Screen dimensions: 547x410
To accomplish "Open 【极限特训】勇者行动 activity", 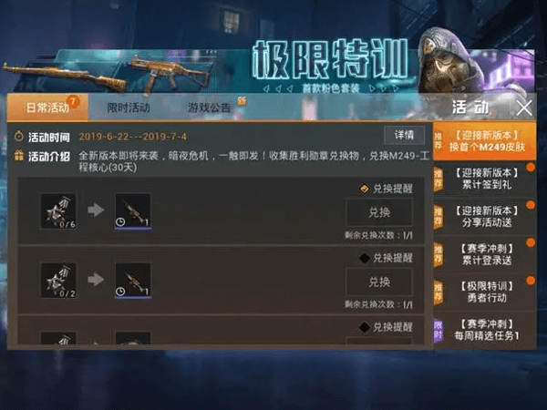I will point(485,292).
